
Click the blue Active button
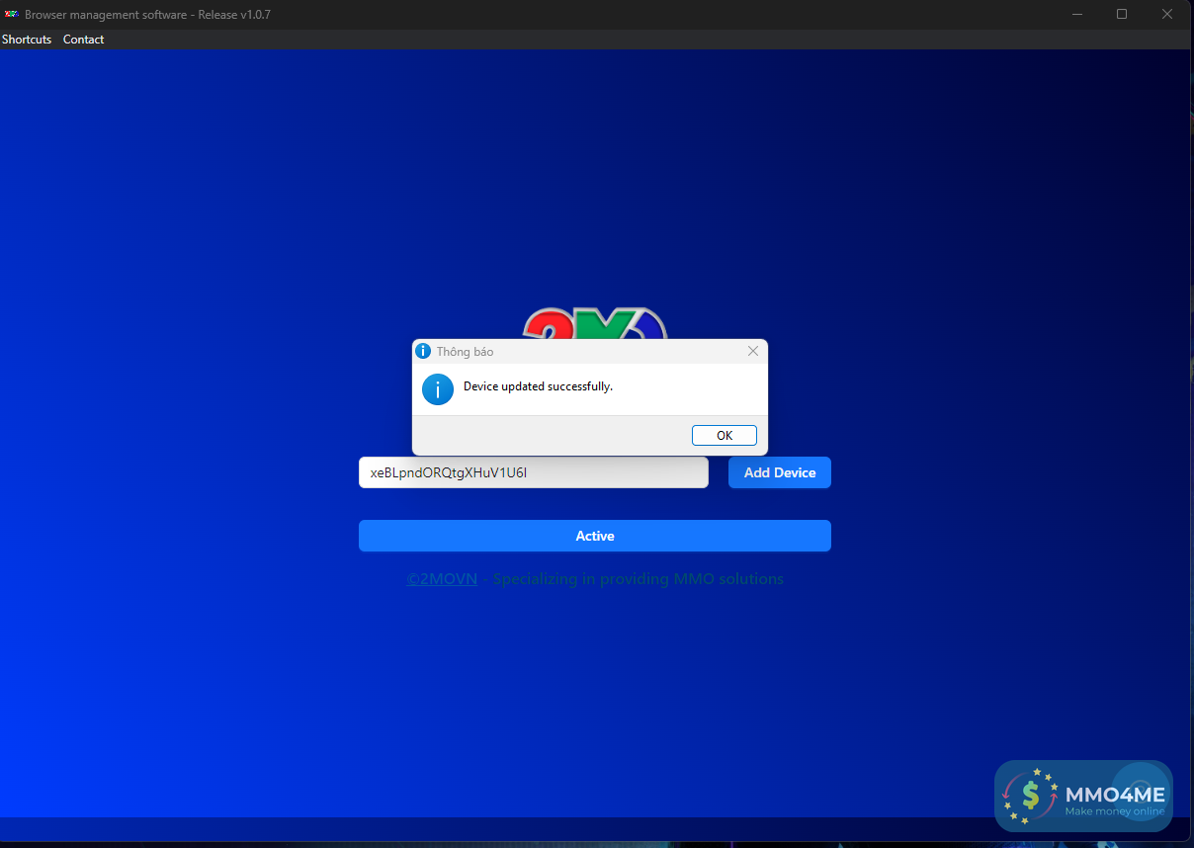click(595, 536)
